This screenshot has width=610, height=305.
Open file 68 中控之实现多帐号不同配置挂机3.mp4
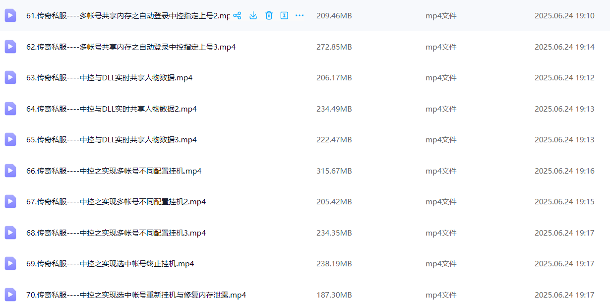(116, 233)
